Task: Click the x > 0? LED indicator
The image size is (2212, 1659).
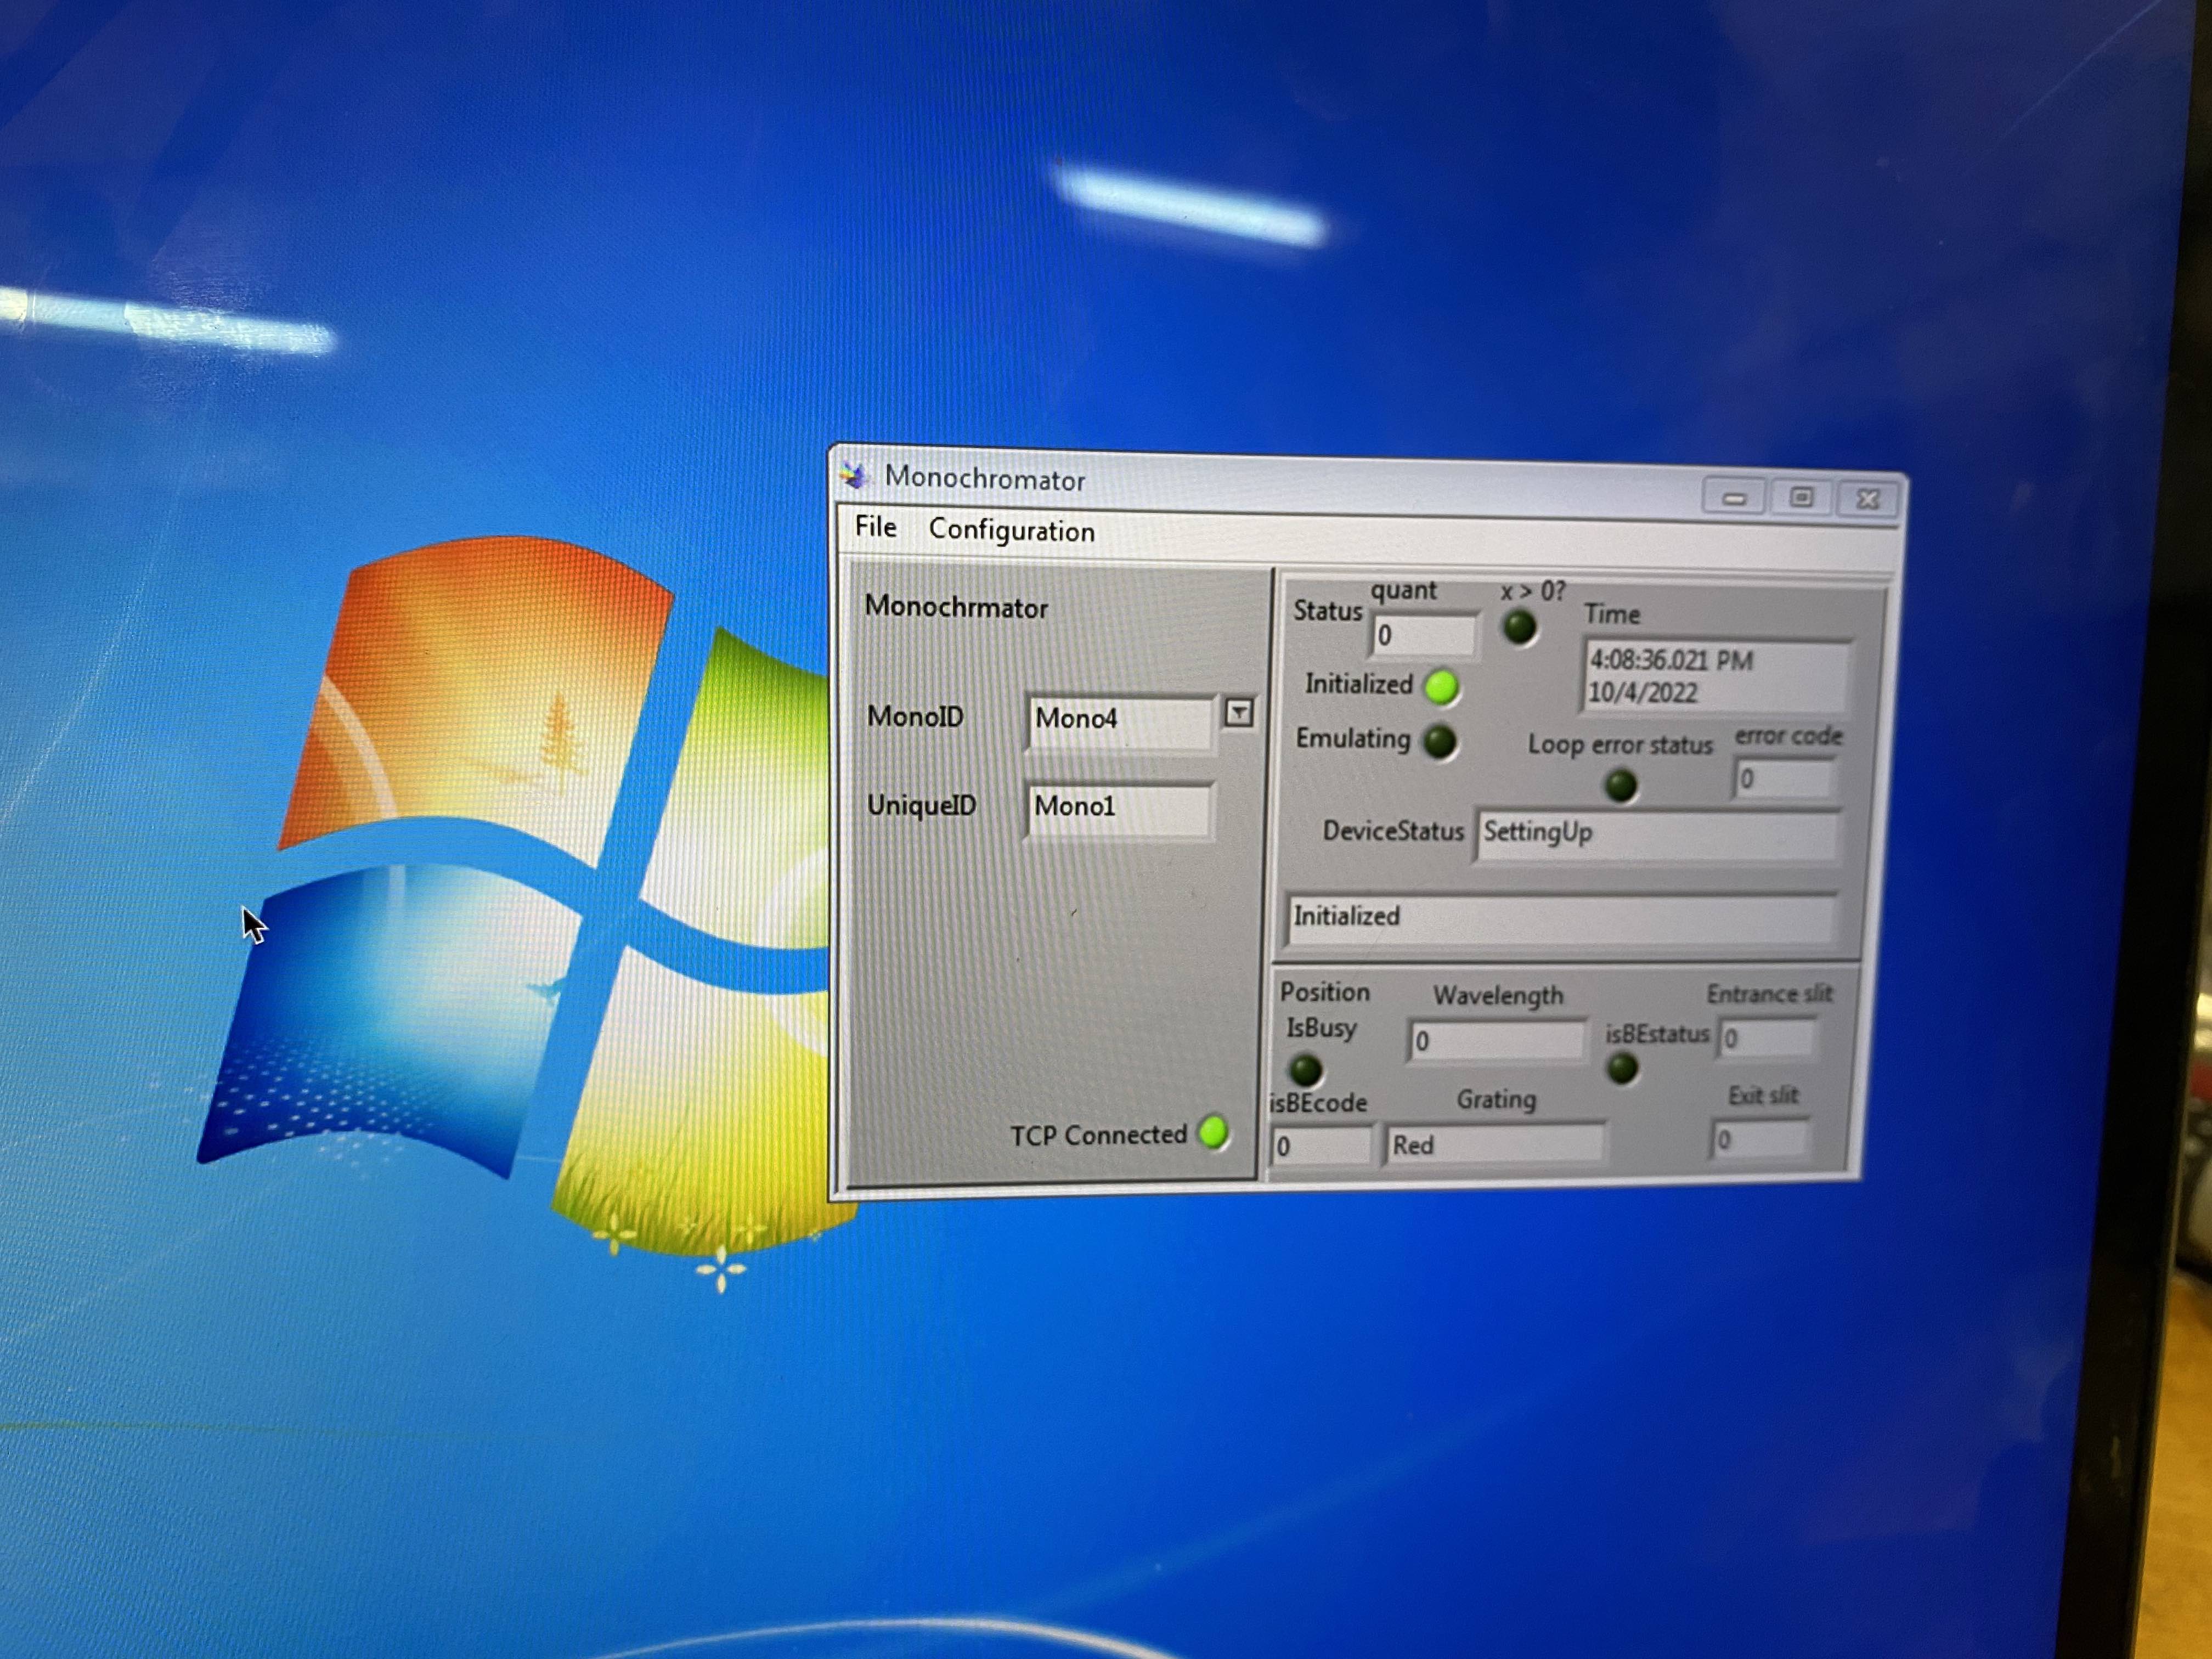Action: pos(1519,627)
